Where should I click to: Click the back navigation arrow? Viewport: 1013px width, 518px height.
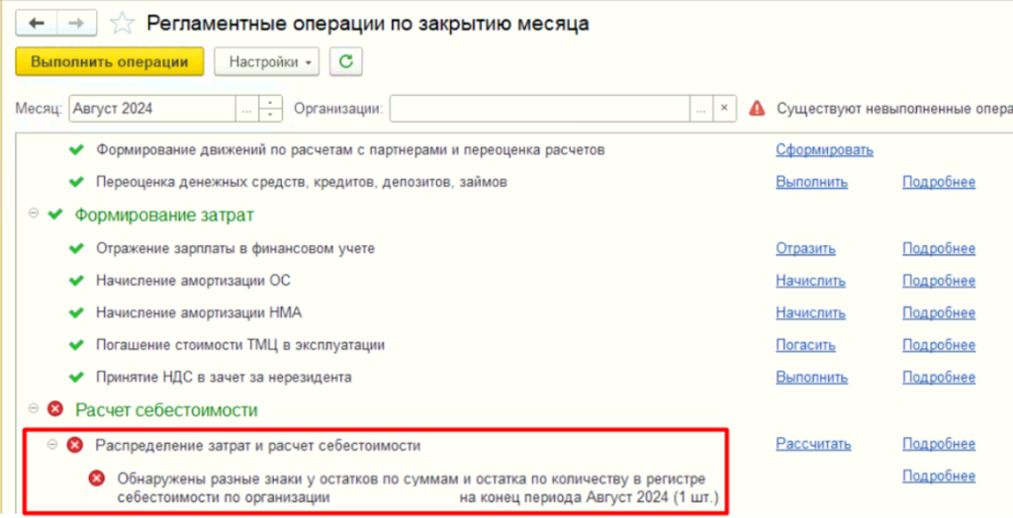pyautogui.click(x=39, y=24)
